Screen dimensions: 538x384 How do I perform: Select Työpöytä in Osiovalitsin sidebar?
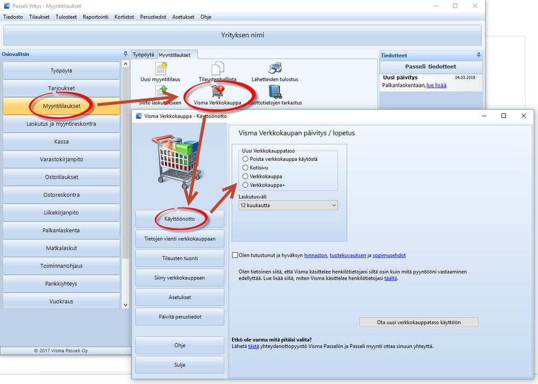coord(61,70)
